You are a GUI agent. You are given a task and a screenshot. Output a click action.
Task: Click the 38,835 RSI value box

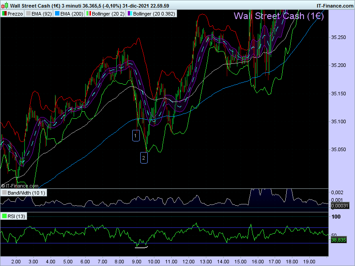tap(339, 240)
